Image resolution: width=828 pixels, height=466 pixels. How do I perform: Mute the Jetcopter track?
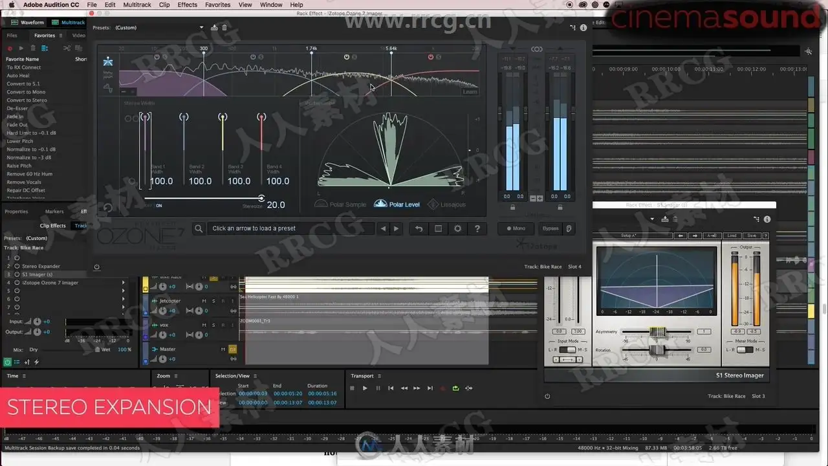point(204,301)
